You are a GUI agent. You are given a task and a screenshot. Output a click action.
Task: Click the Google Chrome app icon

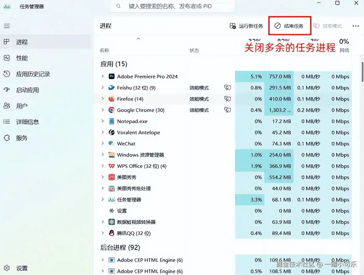tap(112, 110)
